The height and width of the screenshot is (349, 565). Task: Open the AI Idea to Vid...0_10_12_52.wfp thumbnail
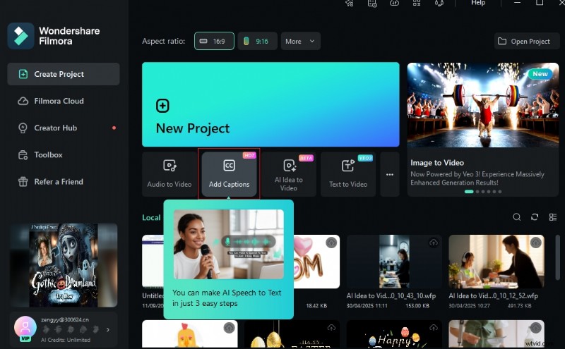coord(496,261)
